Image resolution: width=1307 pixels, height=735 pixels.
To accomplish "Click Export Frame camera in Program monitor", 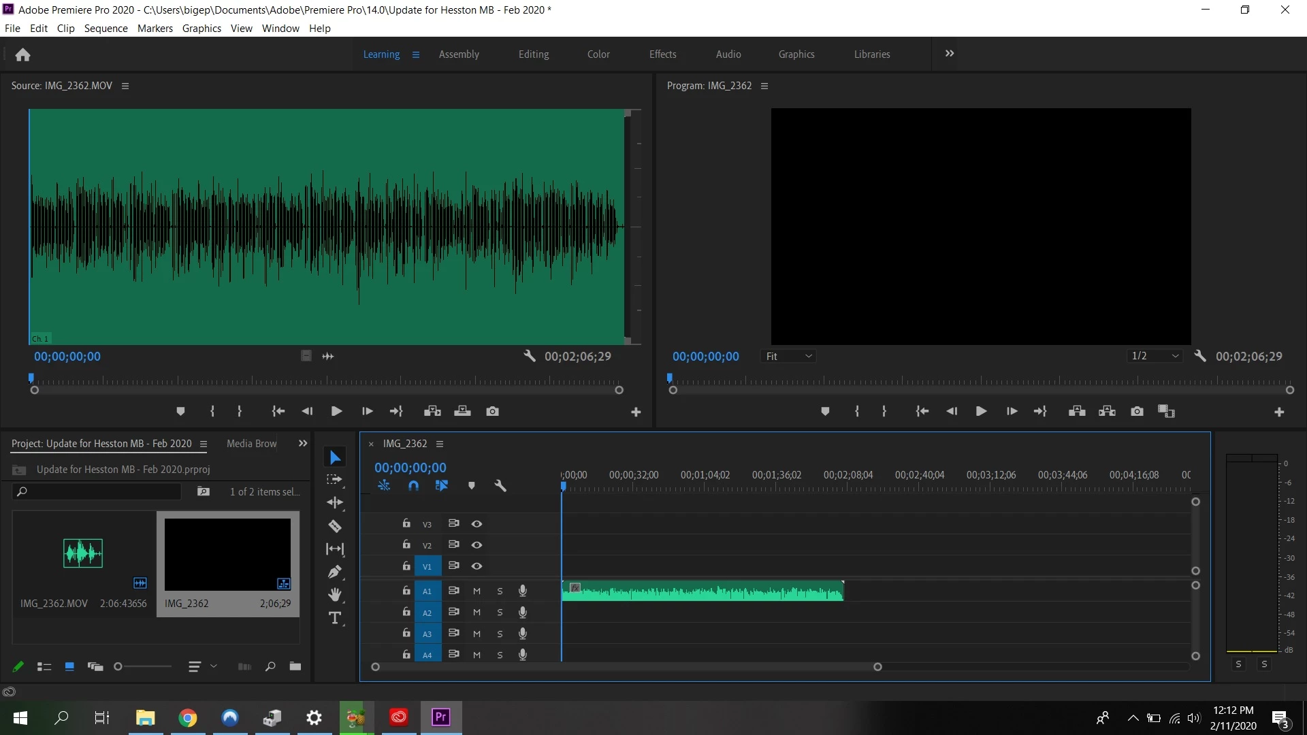I will pyautogui.click(x=1137, y=411).
